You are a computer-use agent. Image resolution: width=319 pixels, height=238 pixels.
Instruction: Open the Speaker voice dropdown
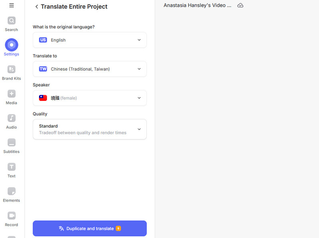tap(90, 98)
